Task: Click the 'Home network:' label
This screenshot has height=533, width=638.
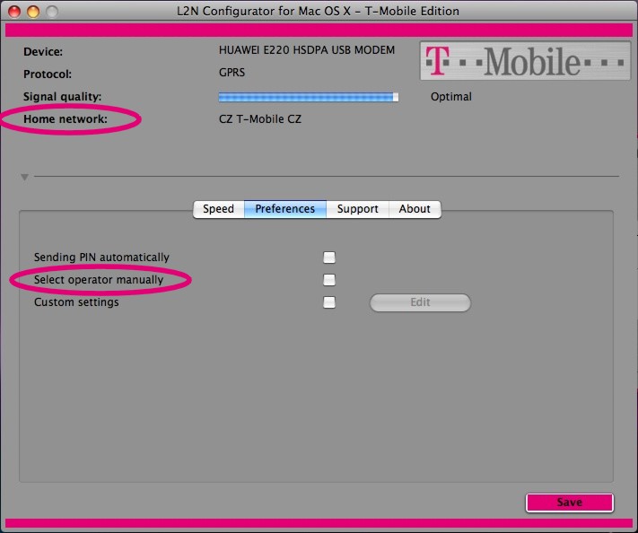Action: [66, 119]
